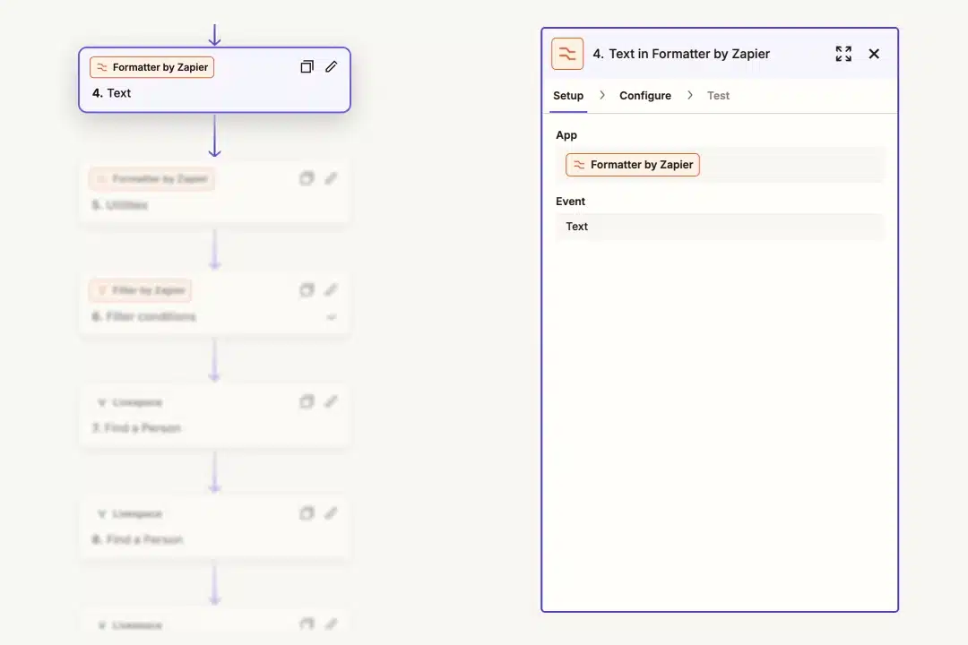The height and width of the screenshot is (645, 968).
Task: Close the step 4 editor panel
Action: click(x=874, y=54)
